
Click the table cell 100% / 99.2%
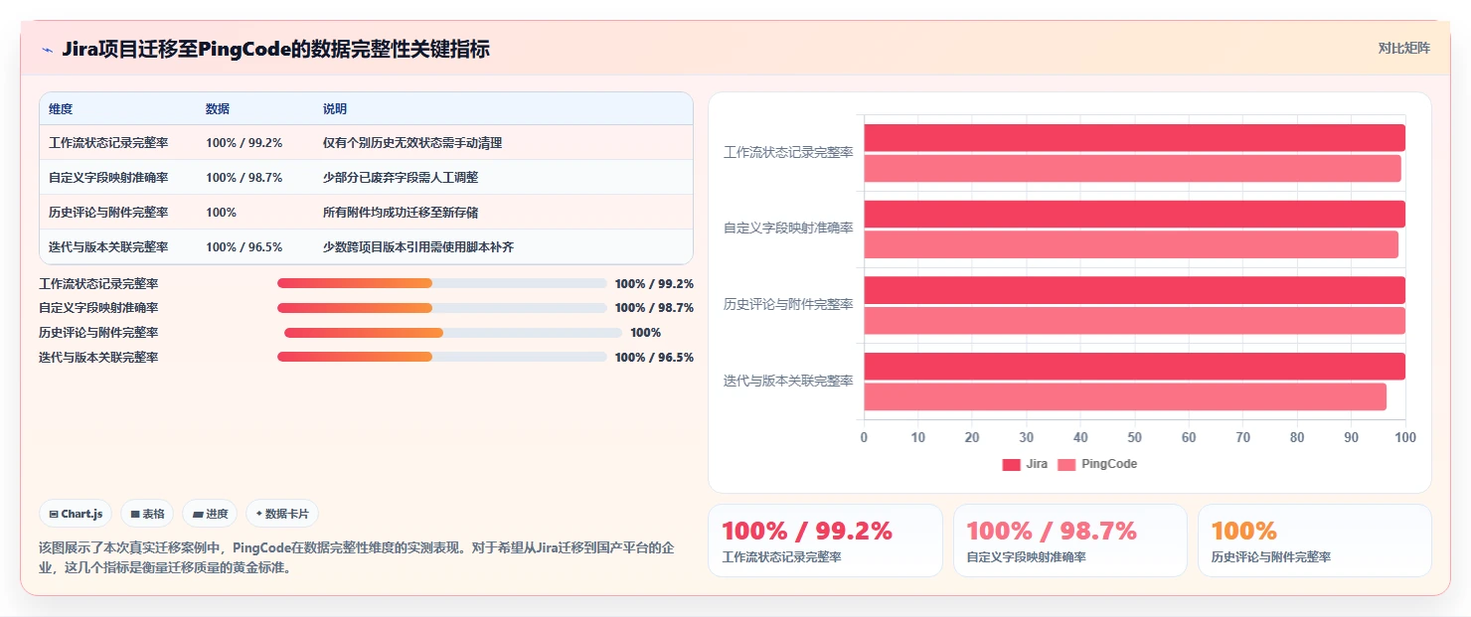(x=245, y=143)
